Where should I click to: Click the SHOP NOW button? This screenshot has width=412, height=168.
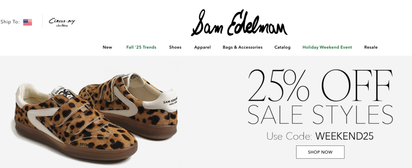coord(320,152)
